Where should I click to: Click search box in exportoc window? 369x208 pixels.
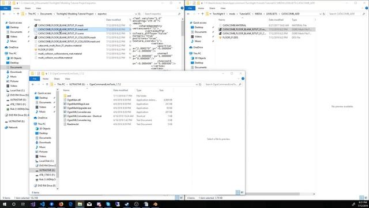pos(162,14)
